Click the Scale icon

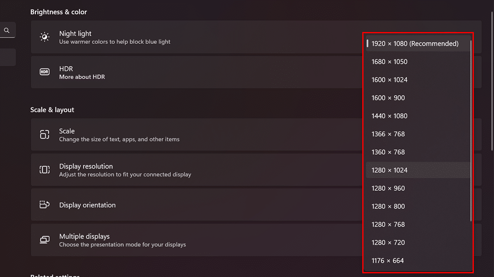tap(44, 135)
